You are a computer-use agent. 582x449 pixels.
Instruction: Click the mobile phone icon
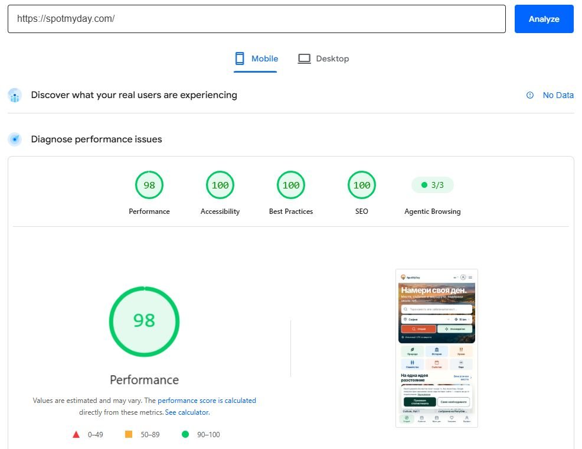coord(240,58)
